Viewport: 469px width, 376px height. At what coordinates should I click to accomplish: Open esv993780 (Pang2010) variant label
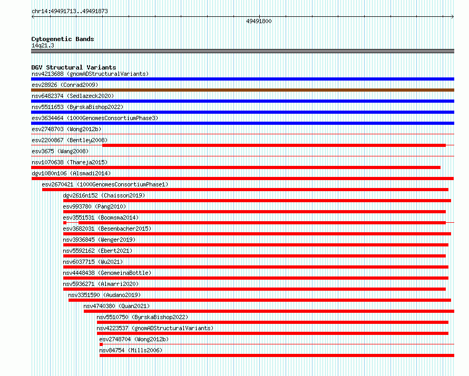(x=94, y=206)
